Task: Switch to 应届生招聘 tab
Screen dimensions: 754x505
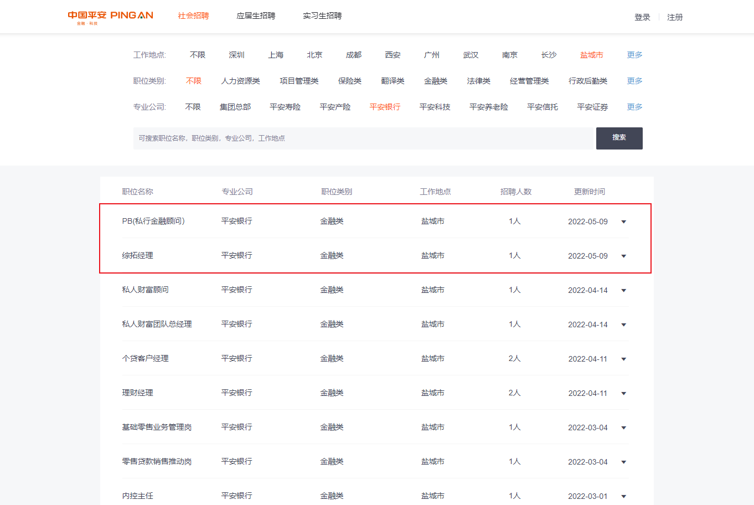Action: coord(256,16)
